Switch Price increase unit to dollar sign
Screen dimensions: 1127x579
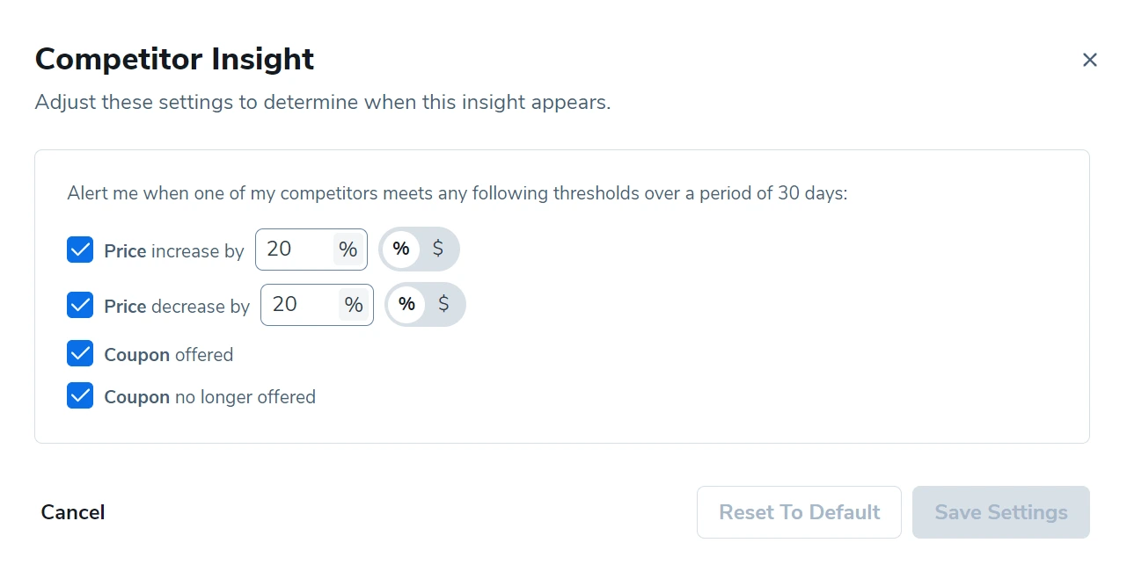[x=438, y=250]
